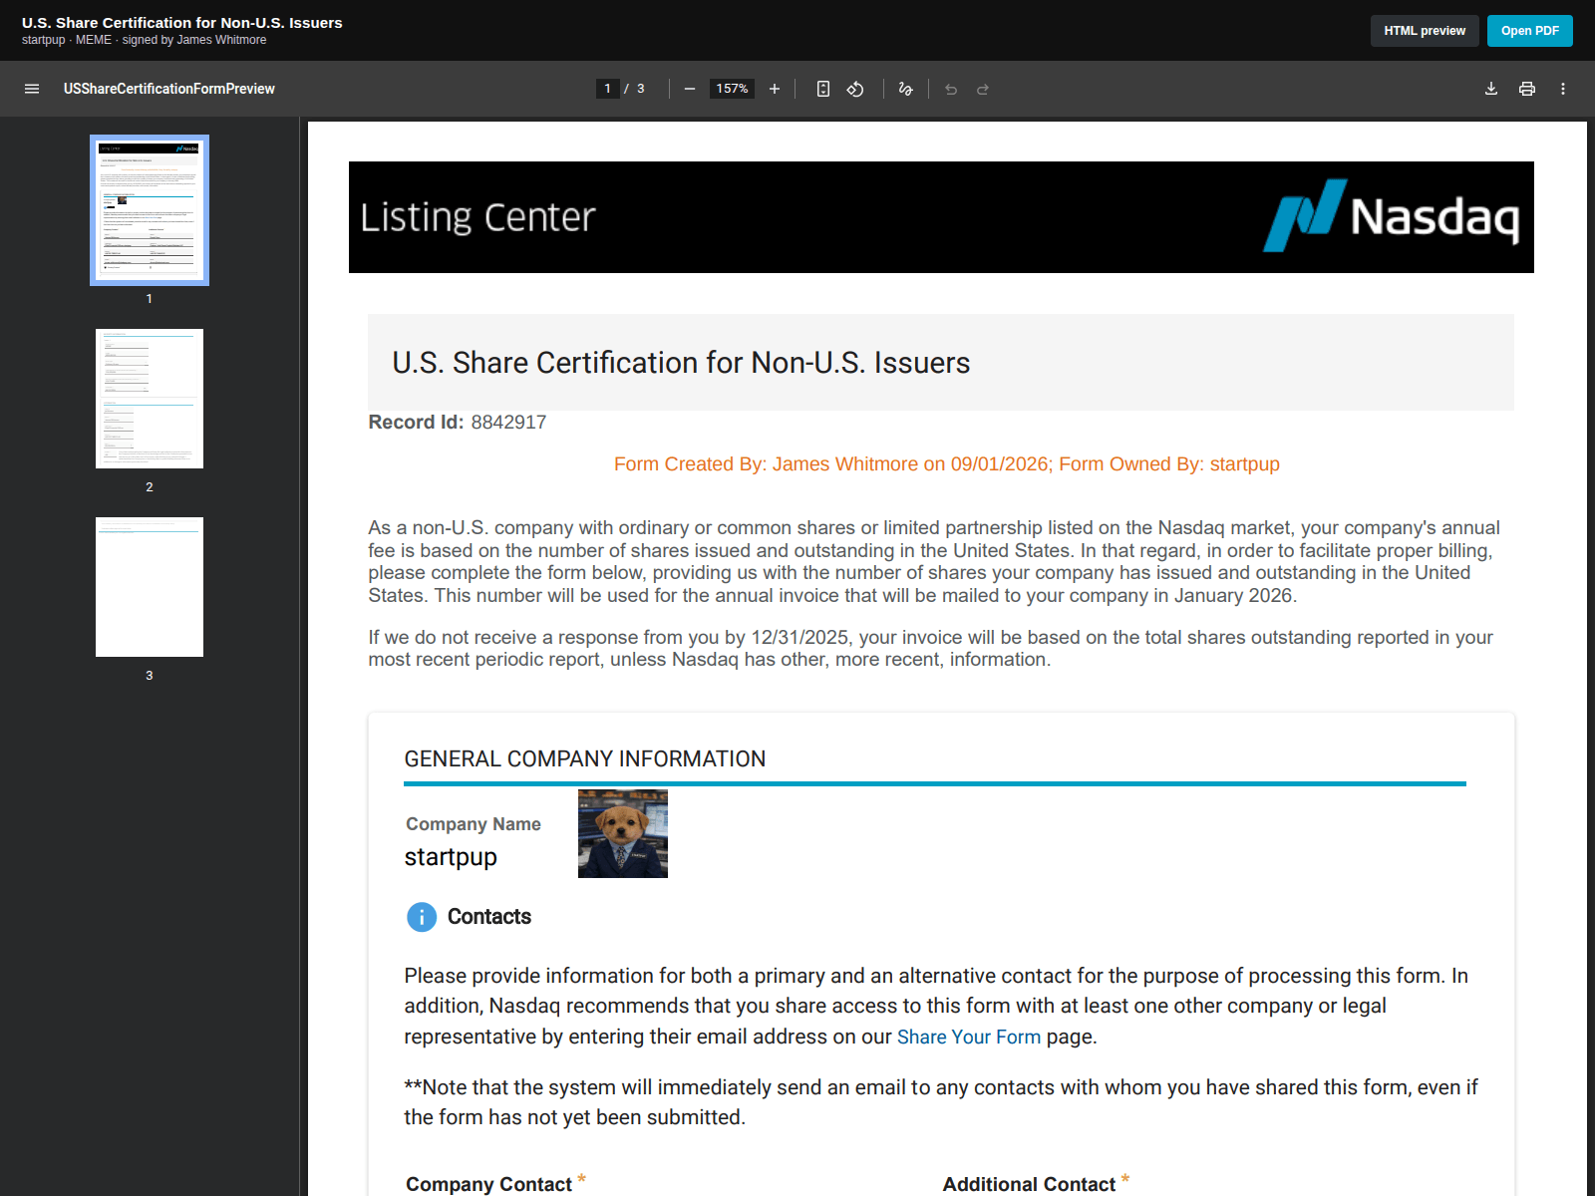Click the Company Contact label
This screenshot has height=1196, width=1595.
(488, 1184)
